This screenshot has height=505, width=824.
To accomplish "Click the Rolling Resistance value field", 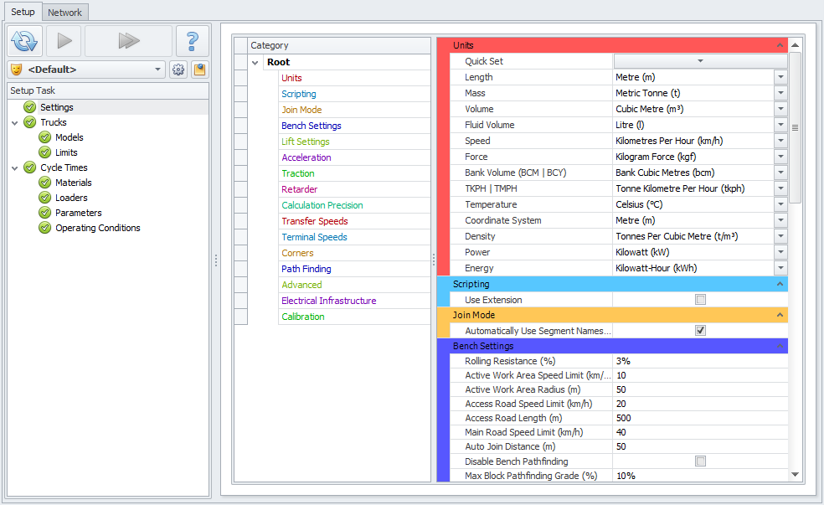I will tap(699, 361).
